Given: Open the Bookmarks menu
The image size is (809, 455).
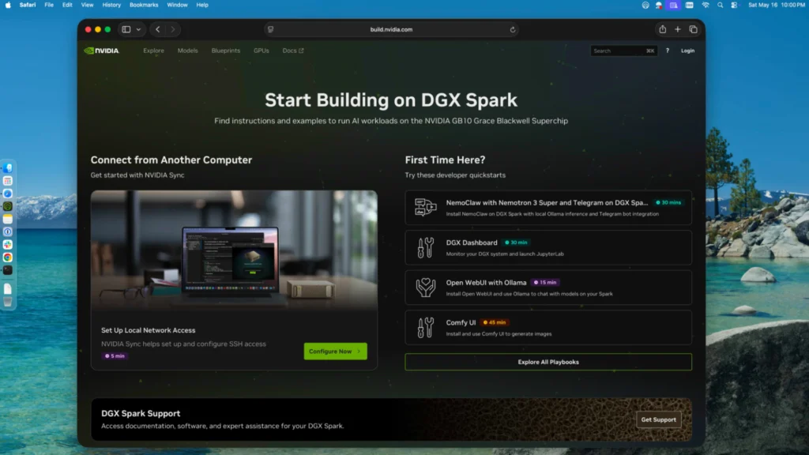Looking at the screenshot, I should pyautogui.click(x=144, y=6).
